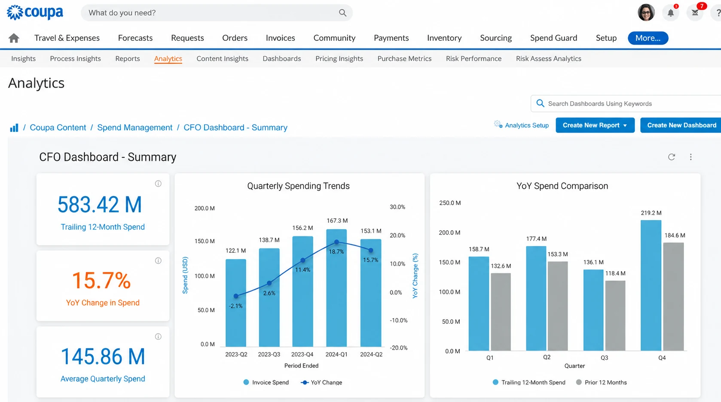This screenshot has height=402, width=721.
Task: Open Invoices menu
Action: pos(280,38)
